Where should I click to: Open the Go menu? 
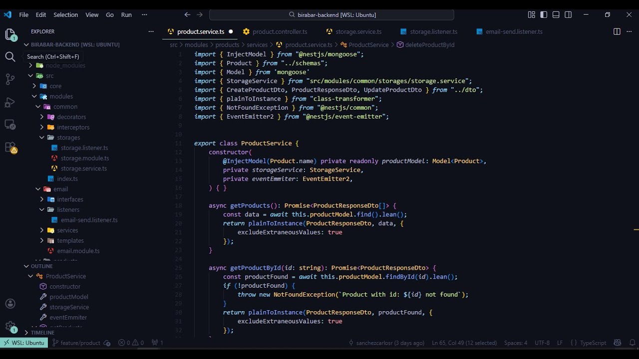[110, 15]
